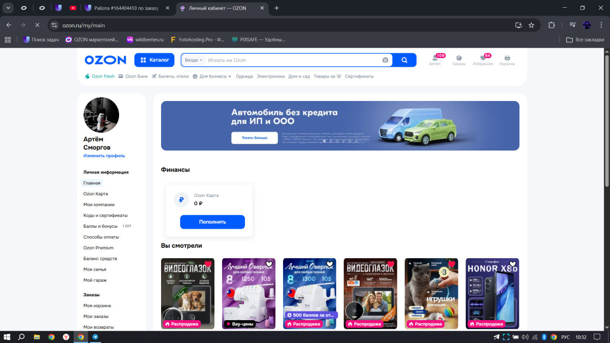Viewport: 610px width, 343px height.
Task: Open Мои компании in the sidebar
Action: (99, 204)
